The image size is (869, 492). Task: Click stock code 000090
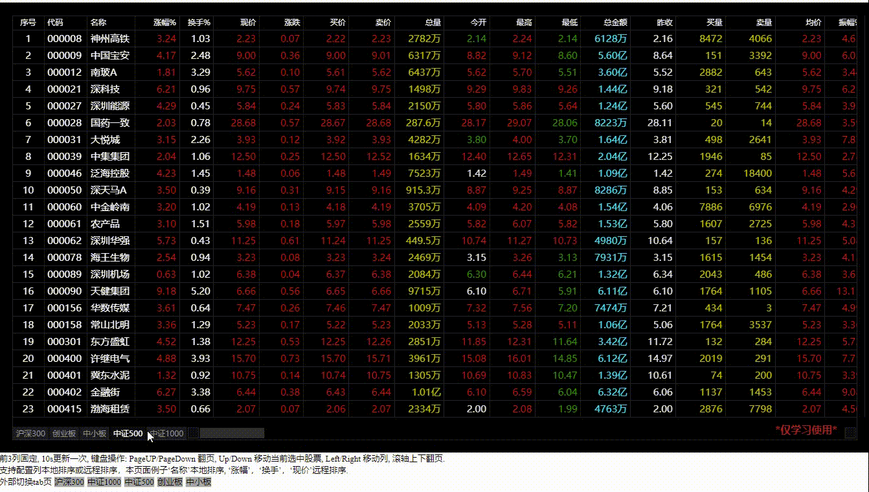pyautogui.click(x=65, y=291)
